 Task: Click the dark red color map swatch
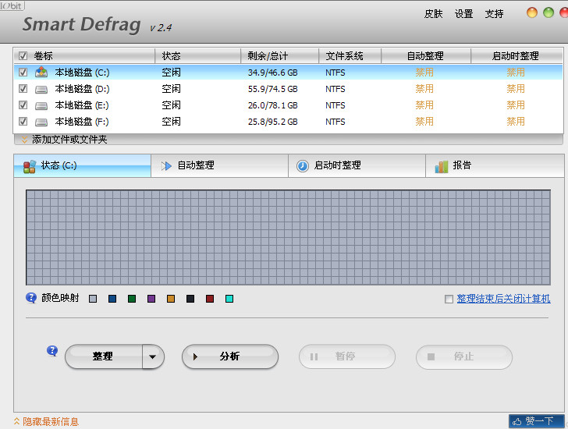point(210,299)
